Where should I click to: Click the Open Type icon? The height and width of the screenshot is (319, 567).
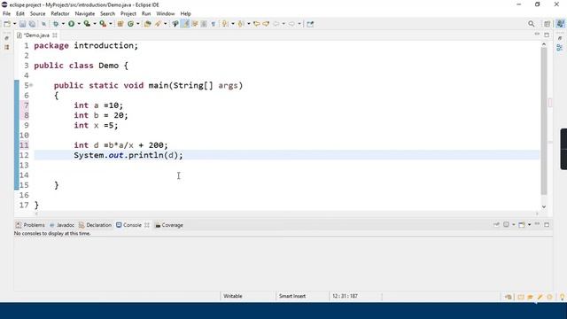tap(147, 24)
